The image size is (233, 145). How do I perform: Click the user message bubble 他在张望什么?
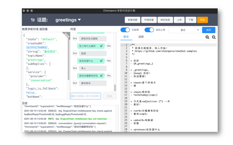(x=91, y=61)
